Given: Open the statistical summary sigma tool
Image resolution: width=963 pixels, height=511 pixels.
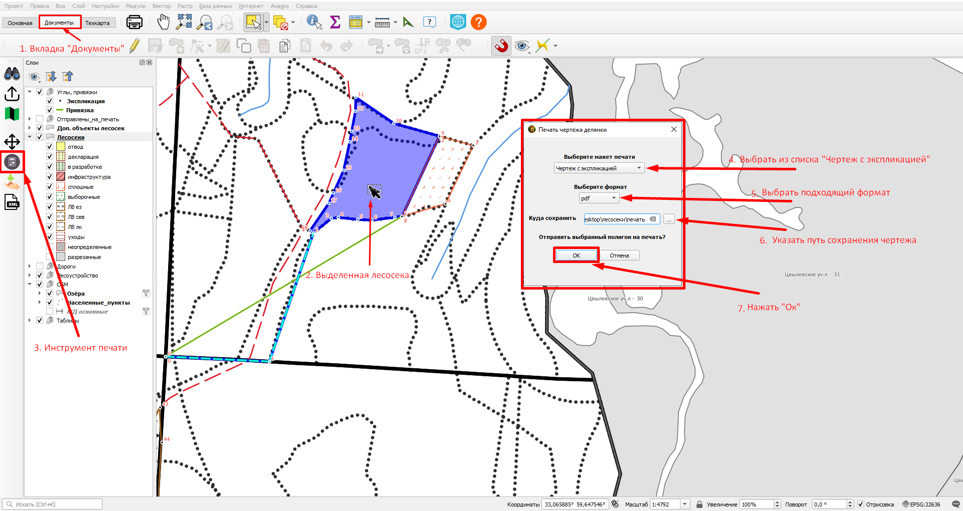Looking at the screenshot, I should [335, 22].
